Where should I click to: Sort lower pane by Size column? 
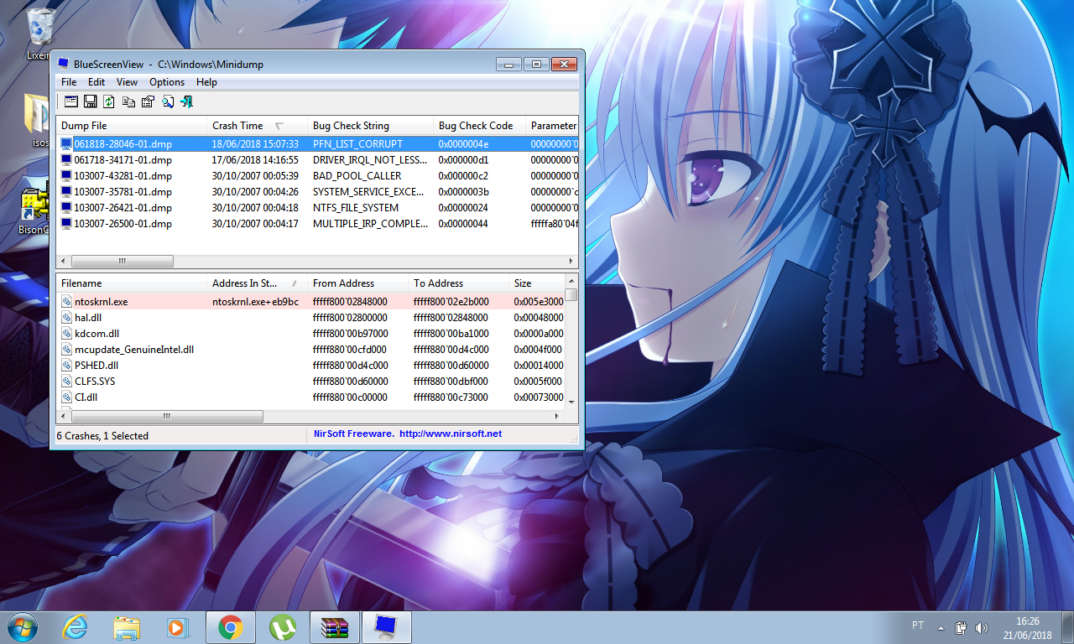tap(537, 283)
